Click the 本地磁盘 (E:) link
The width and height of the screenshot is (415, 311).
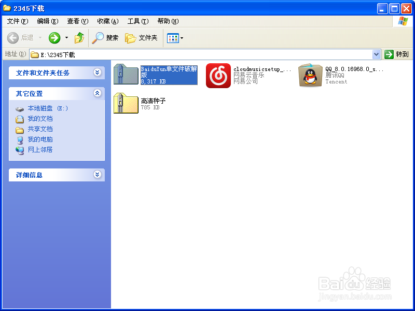point(48,108)
